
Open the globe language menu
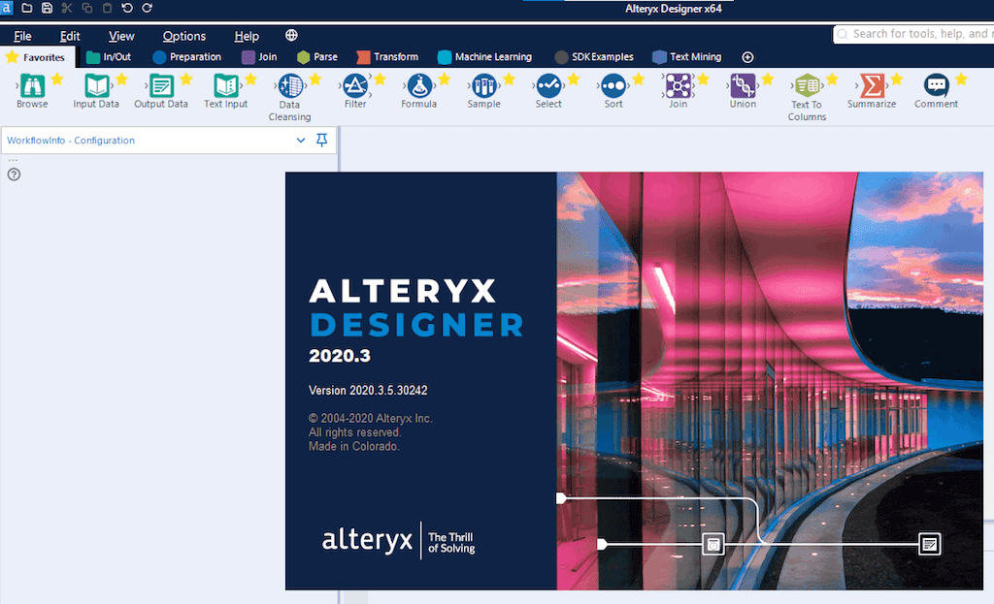(x=291, y=36)
